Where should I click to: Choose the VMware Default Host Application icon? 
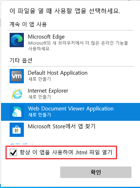click(17, 76)
